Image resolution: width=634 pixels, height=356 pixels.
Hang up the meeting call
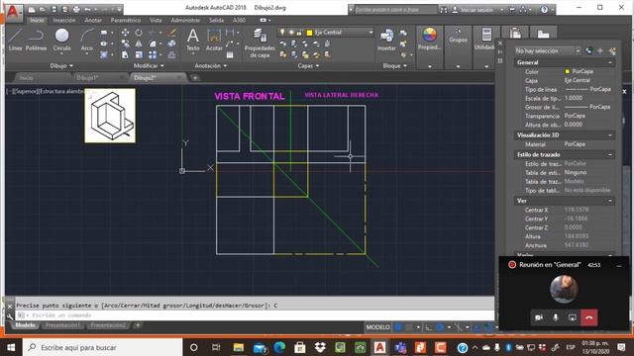click(589, 317)
